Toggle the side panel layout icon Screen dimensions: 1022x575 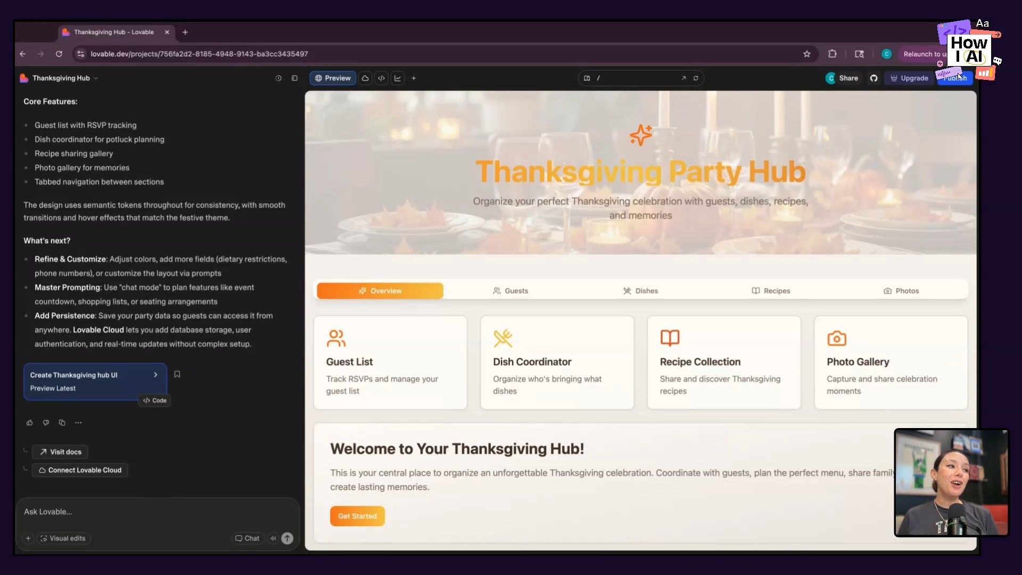294,78
